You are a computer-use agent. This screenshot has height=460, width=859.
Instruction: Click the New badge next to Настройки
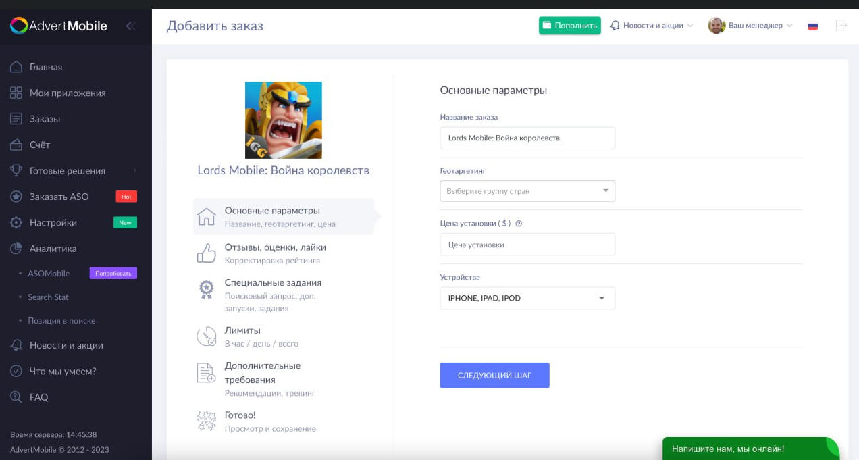coord(125,222)
